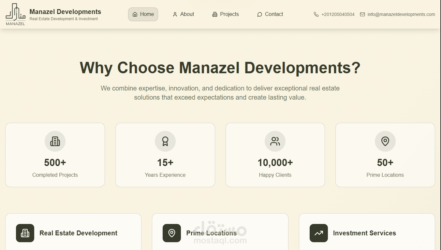Click the trending arrow Investment Services icon

(319, 233)
